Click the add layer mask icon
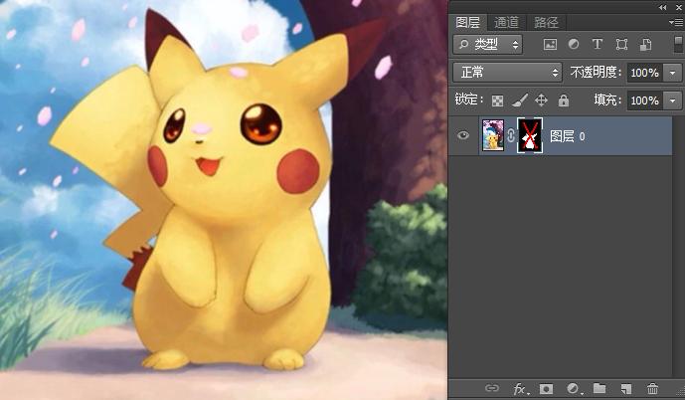The height and width of the screenshot is (400, 685). 546,389
